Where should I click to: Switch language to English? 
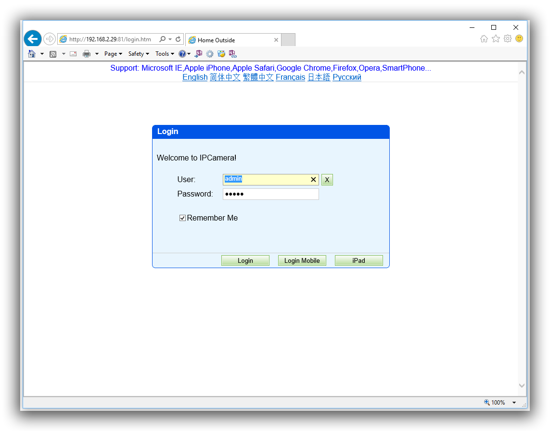[195, 77]
